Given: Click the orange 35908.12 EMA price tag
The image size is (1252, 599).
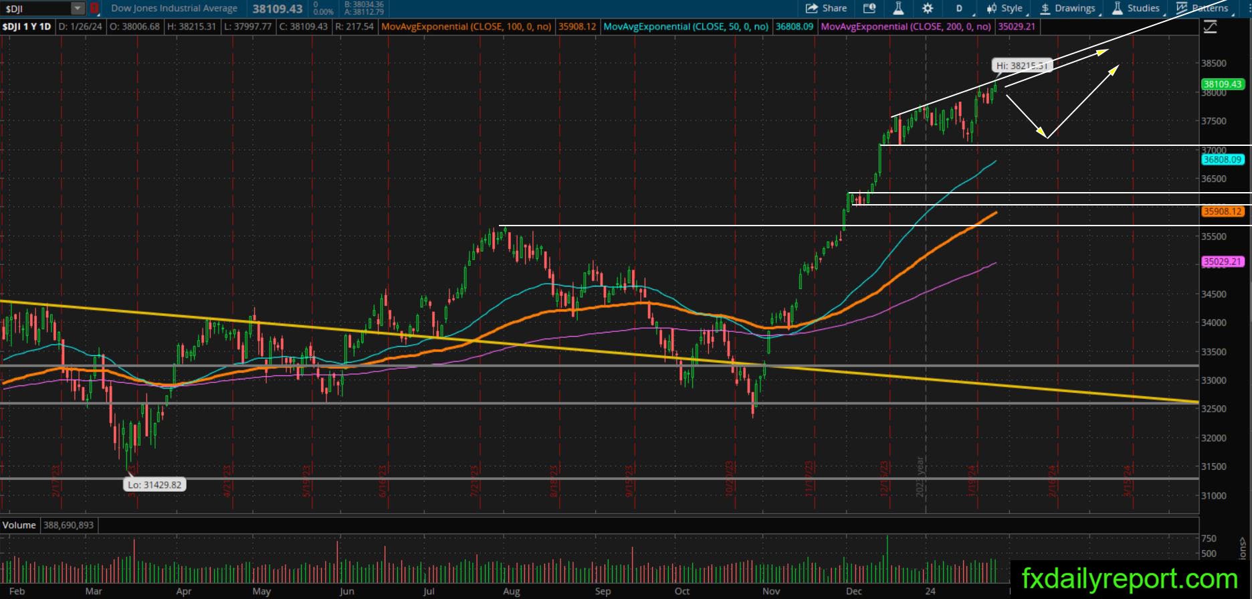Looking at the screenshot, I should (x=1223, y=211).
